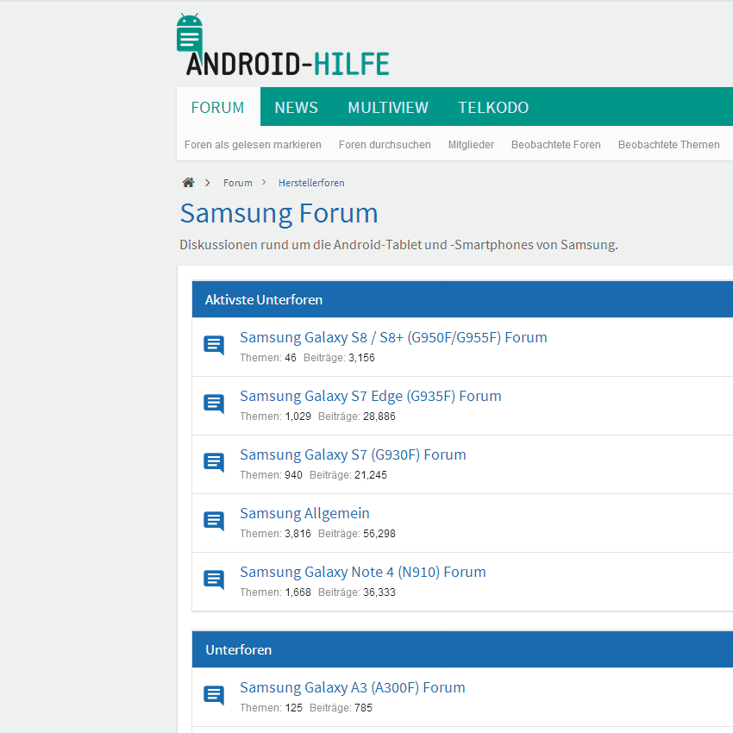Click the 'Themen: 125' text
Image resolution: width=733 pixels, height=733 pixels.
click(271, 708)
